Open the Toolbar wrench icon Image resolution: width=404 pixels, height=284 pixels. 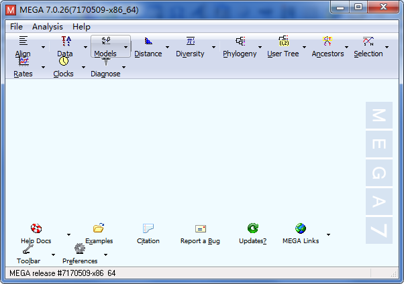point(28,248)
